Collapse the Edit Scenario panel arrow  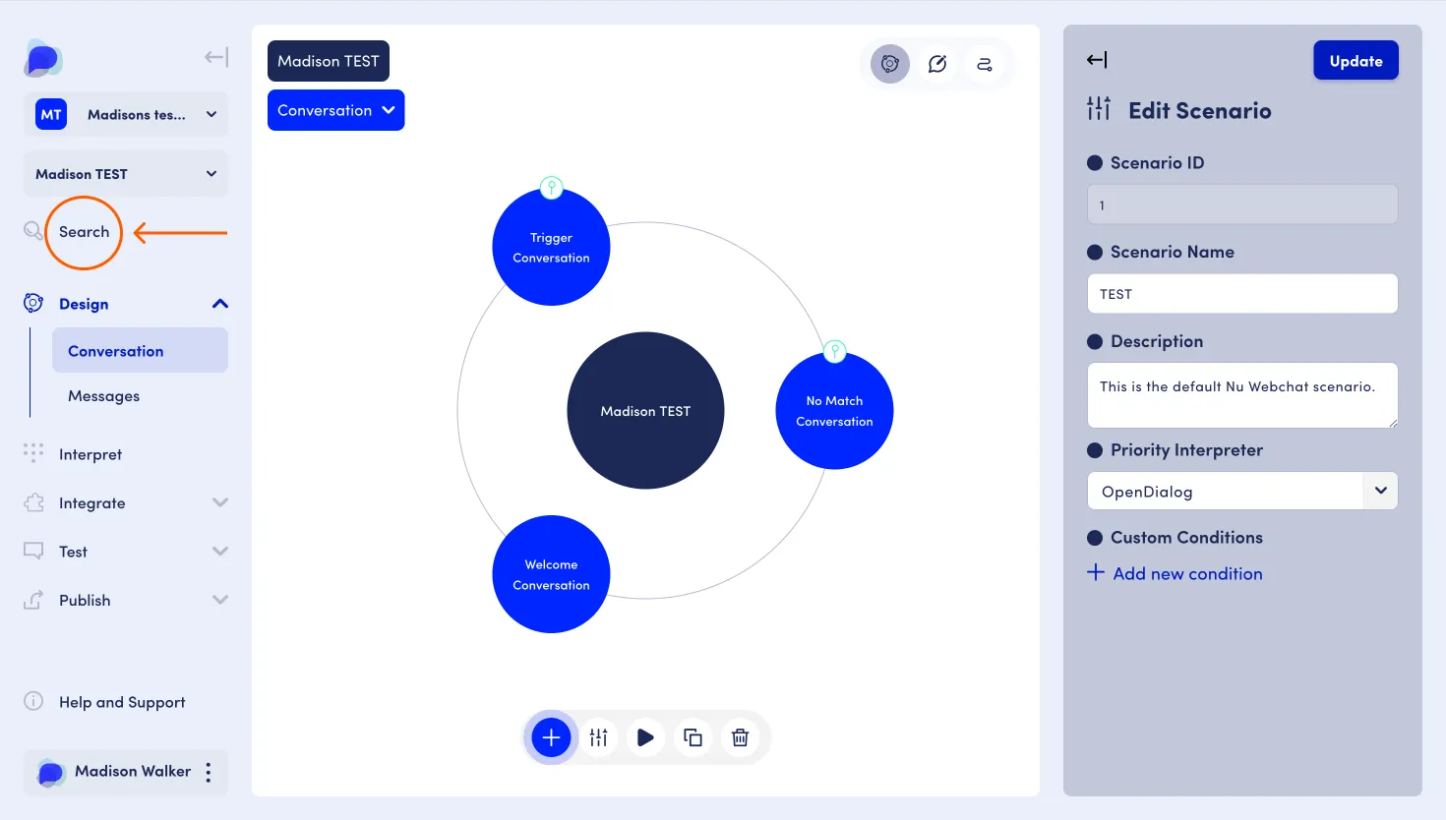[1097, 60]
